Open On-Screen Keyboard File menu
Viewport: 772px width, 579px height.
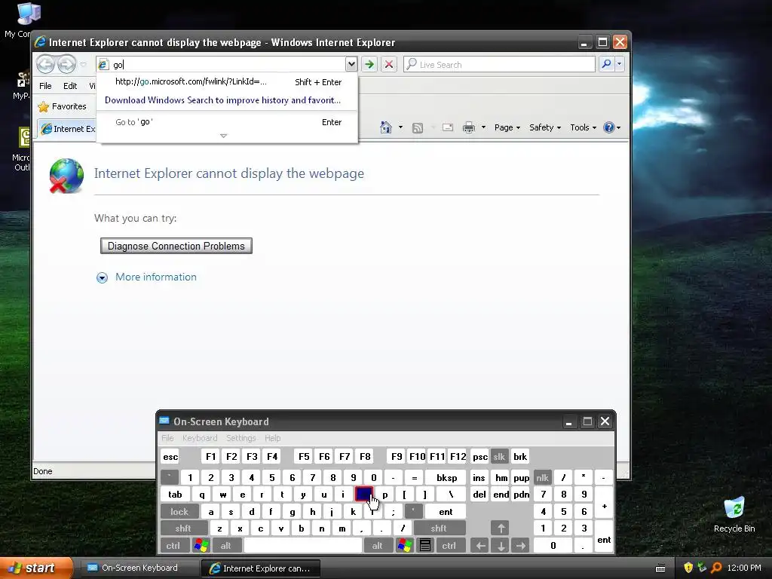(x=167, y=438)
